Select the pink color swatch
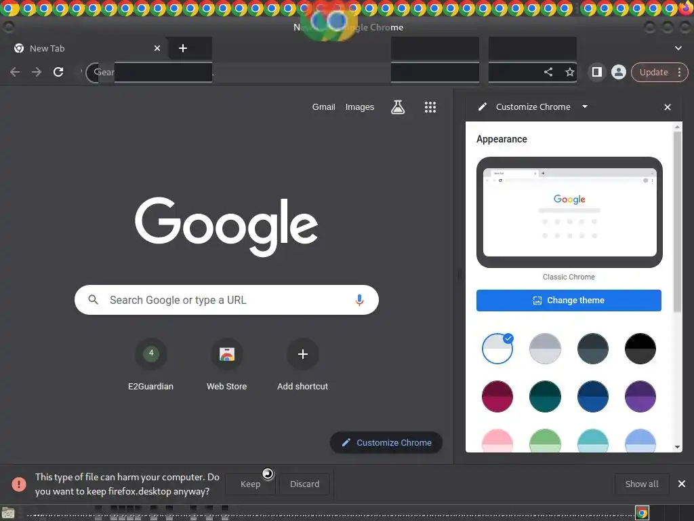 [497, 440]
